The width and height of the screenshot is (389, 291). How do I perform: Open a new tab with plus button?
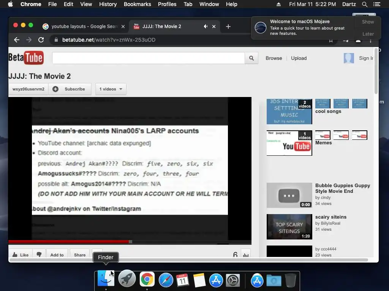228,27
